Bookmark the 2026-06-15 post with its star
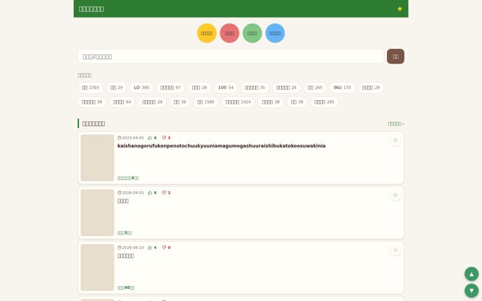Image resolution: width=482 pixels, height=301 pixels. (x=396, y=250)
